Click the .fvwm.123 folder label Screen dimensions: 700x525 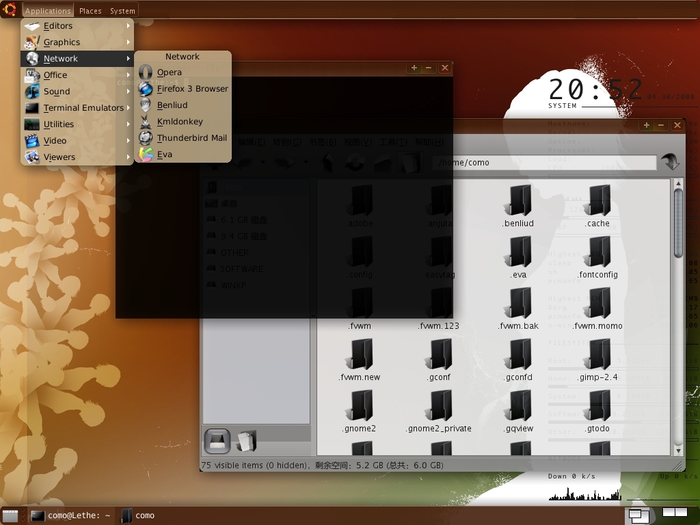[x=439, y=326]
